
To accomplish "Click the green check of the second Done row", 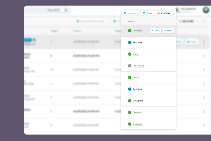I will click(130, 77).
